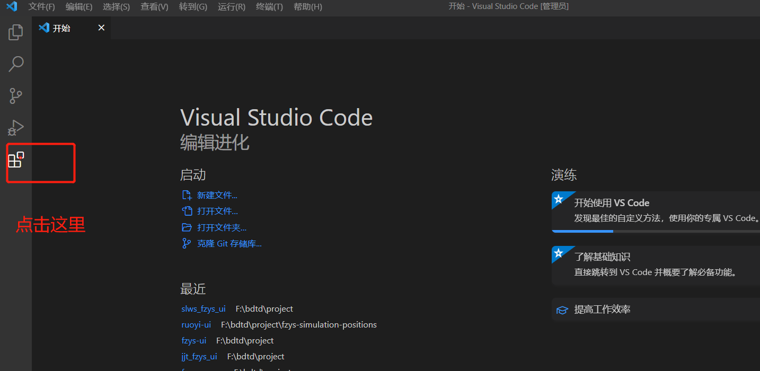Open the 终端(T) menu
This screenshot has width=760, height=371.
pyautogui.click(x=269, y=7)
